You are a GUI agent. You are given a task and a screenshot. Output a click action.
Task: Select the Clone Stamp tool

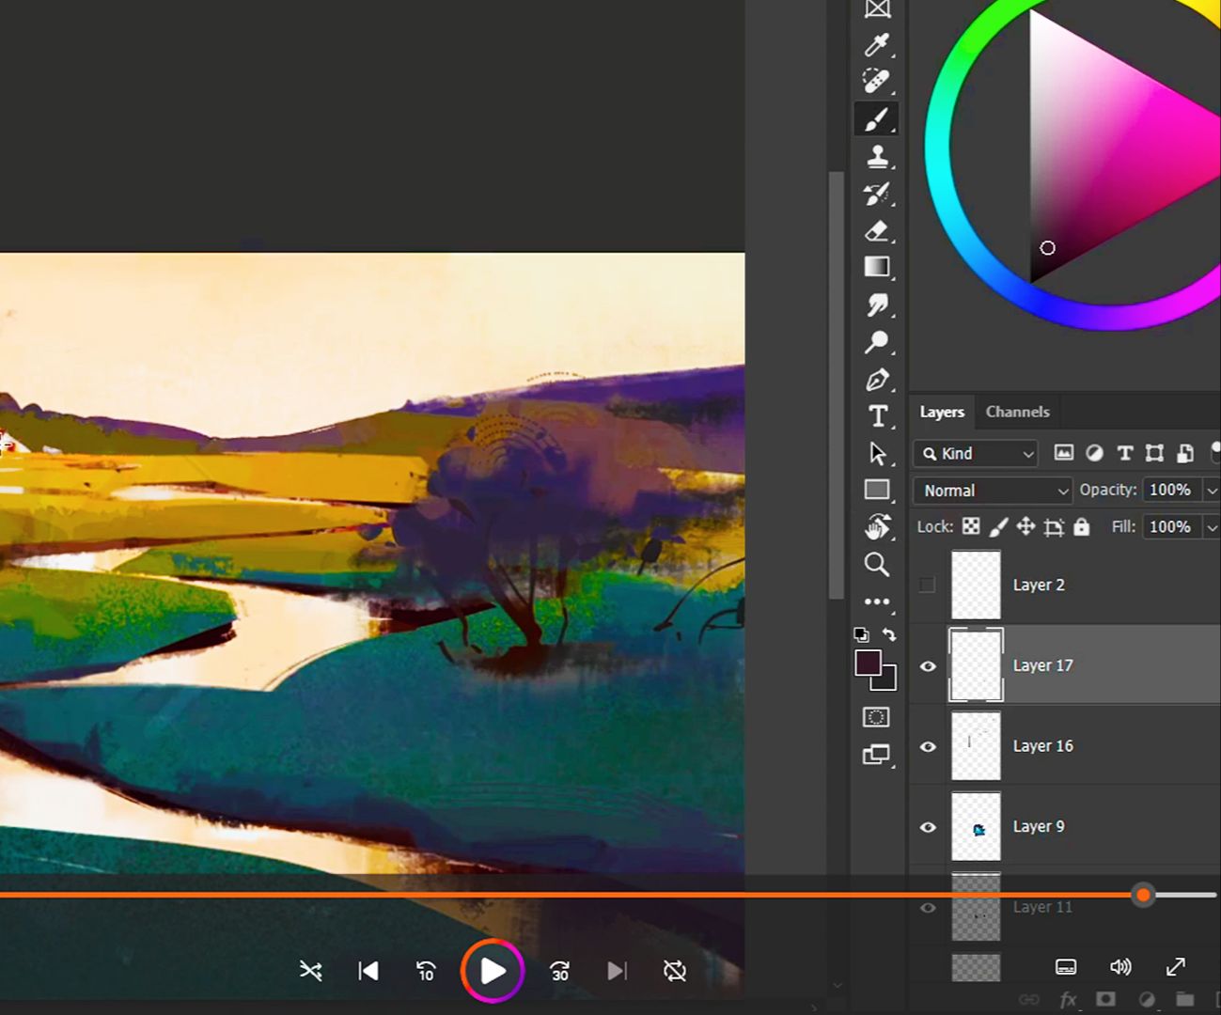[876, 156]
